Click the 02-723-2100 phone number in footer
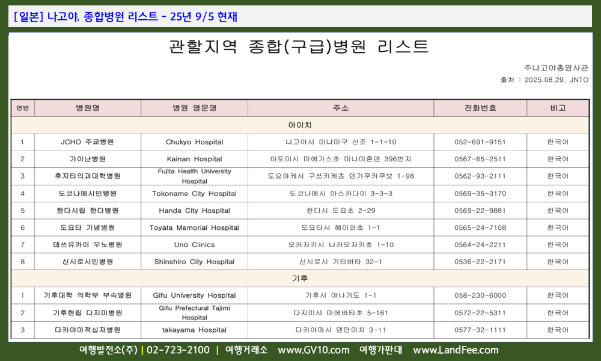 tap(178, 350)
